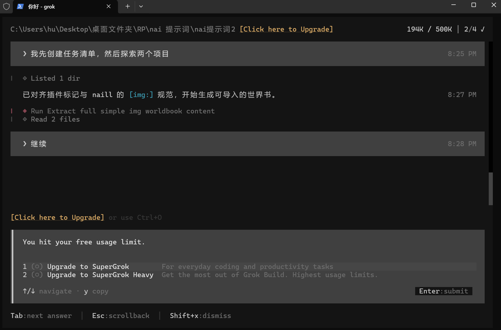Click the diamond icon beside Read 2 files
This screenshot has width=501, height=330.
coord(25,119)
